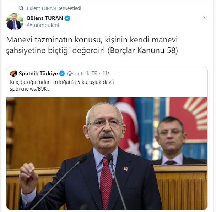Viewport: 216px width, 212px height.
Task: Click the Sputnik Türkiye logo avatar
Action: [x=13, y=74]
